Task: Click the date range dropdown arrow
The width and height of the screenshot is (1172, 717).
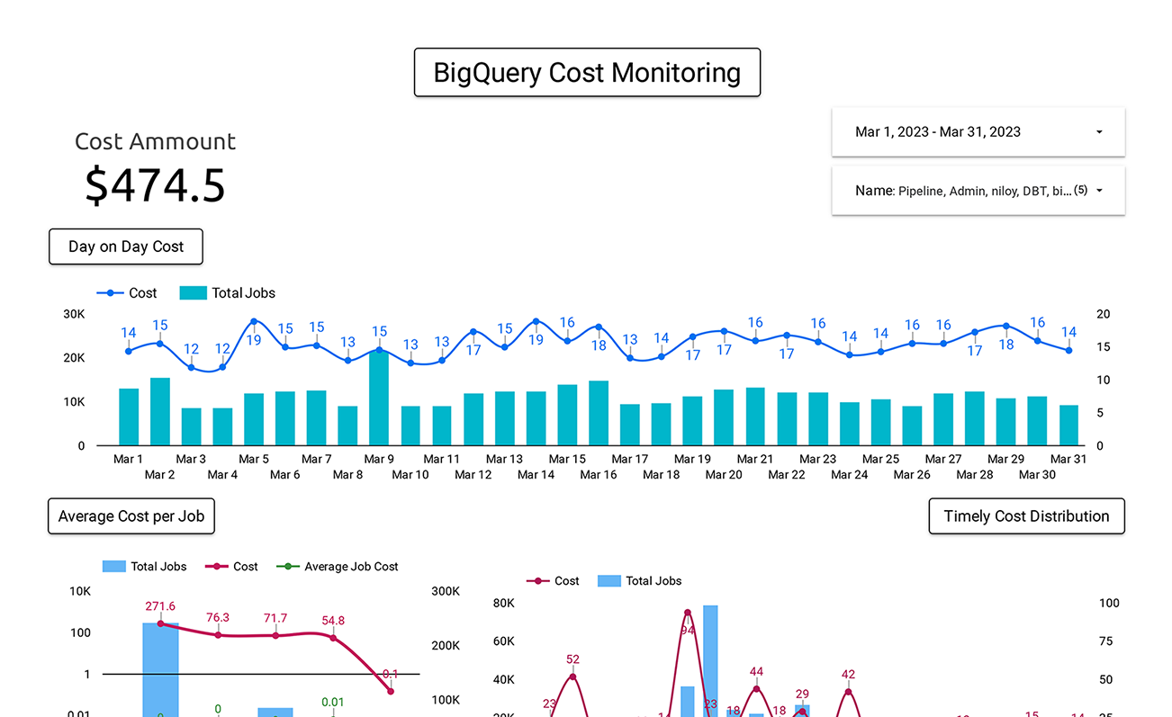Action: pyautogui.click(x=1099, y=132)
